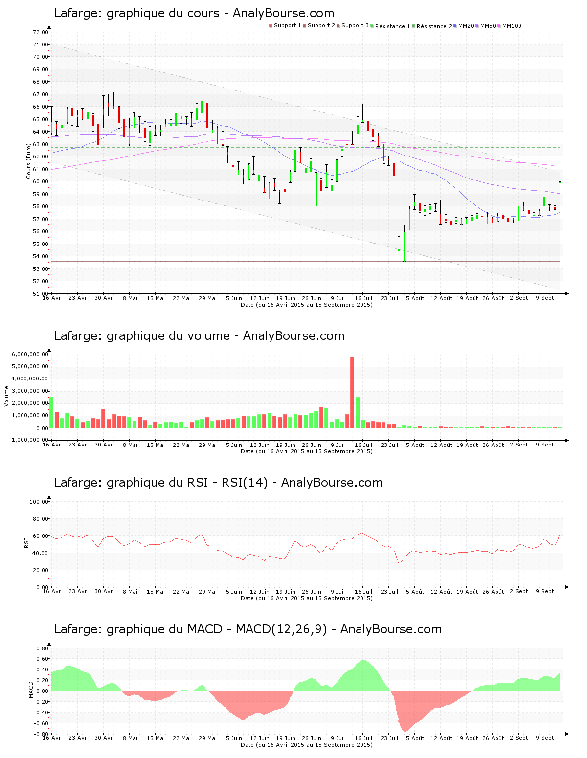Click the 6,000,000.00 volume axis value

click(x=30, y=355)
